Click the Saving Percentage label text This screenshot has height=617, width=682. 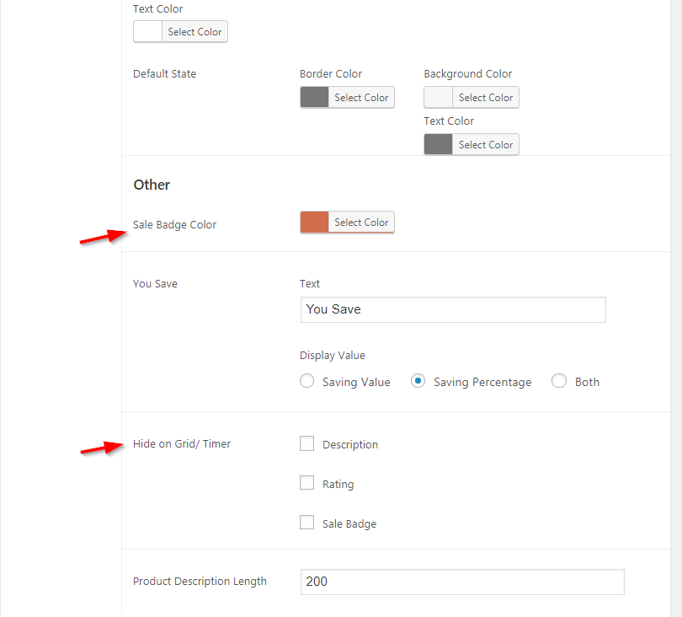482,383
